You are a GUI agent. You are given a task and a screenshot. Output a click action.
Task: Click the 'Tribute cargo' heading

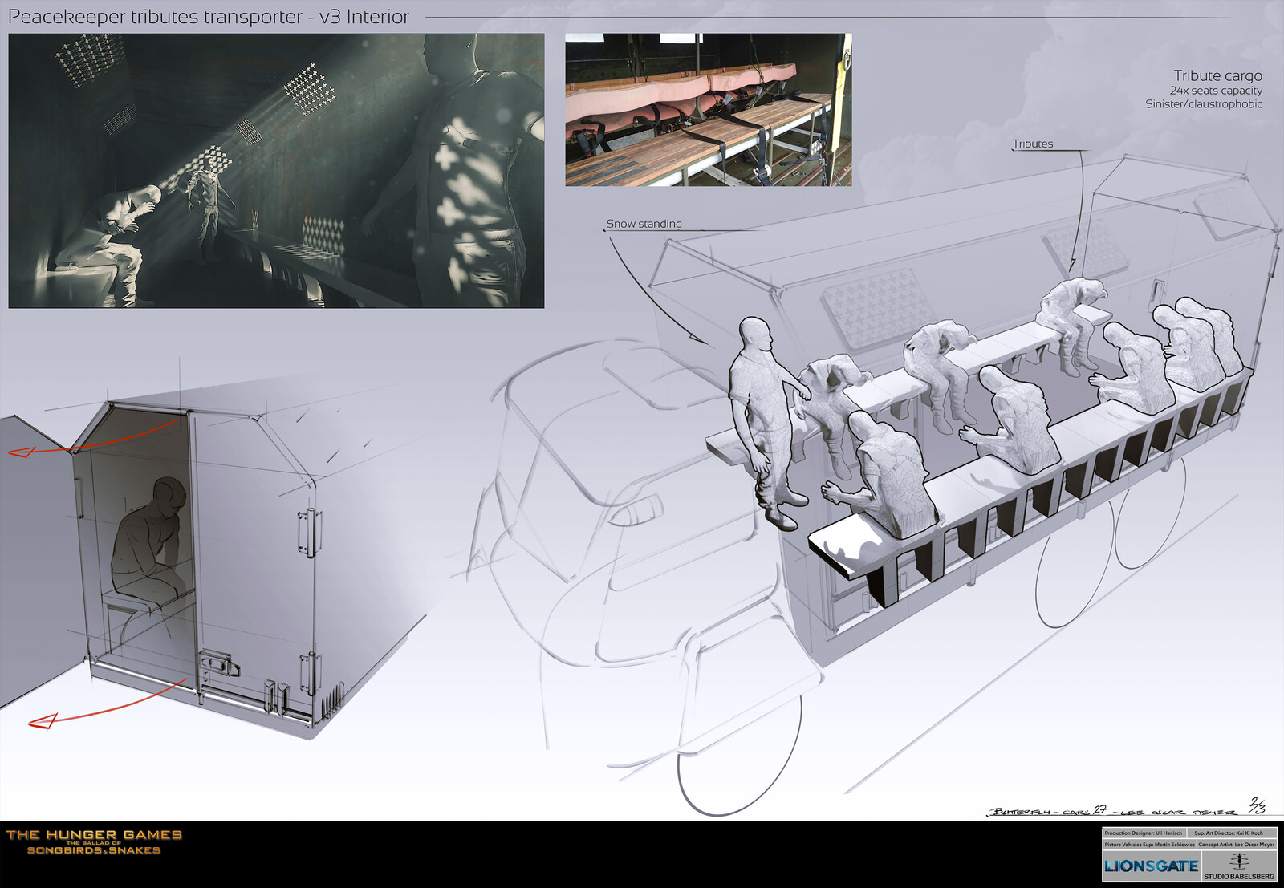(1217, 75)
